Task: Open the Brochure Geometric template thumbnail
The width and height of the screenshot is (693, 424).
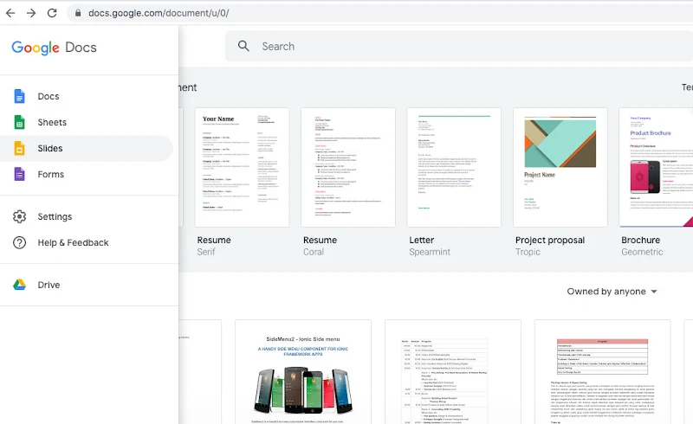Action: pyautogui.click(x=657, y=167)
